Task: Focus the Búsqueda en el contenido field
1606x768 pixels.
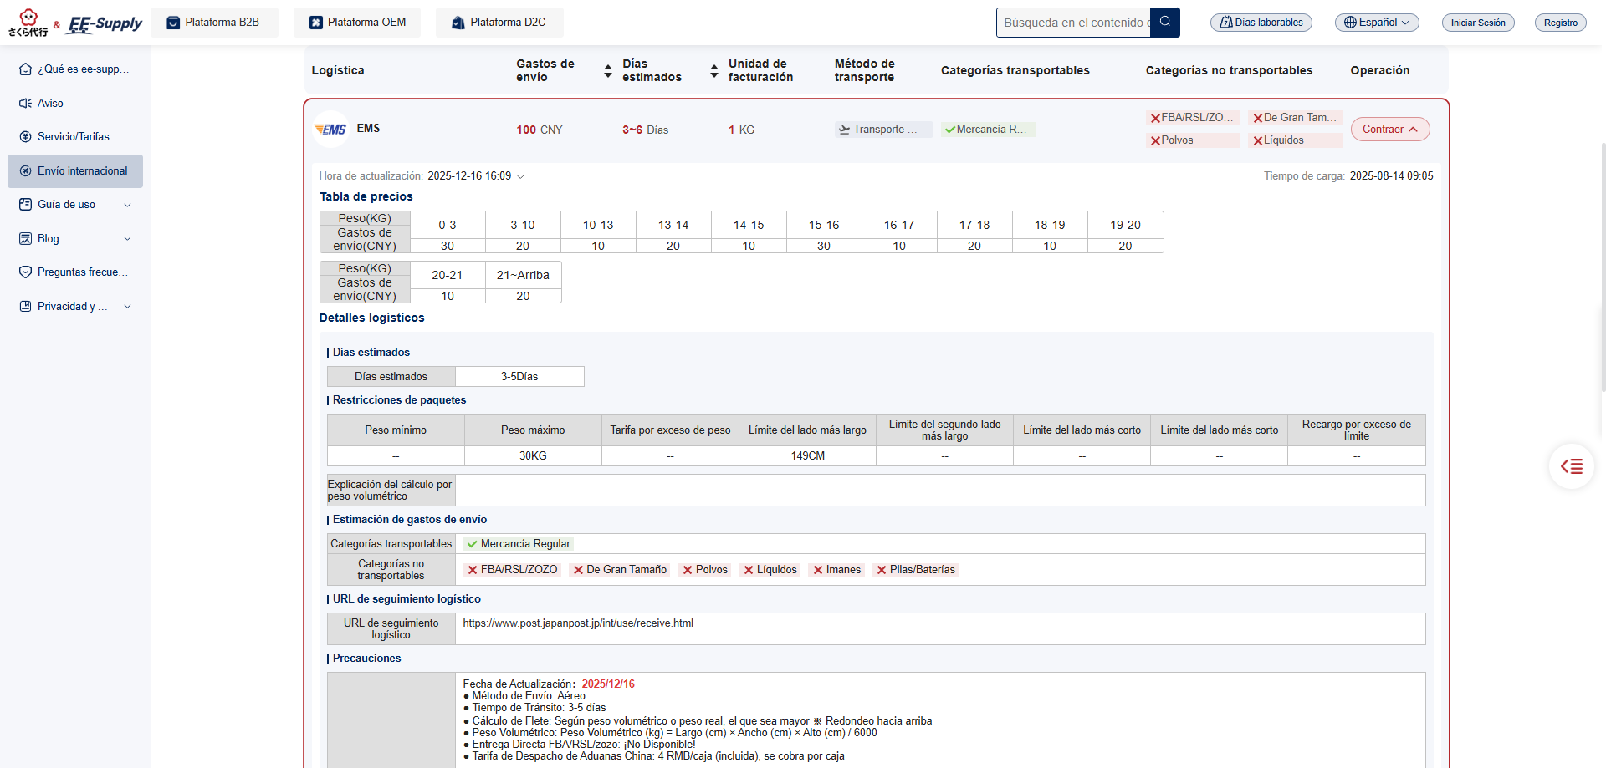Action: coord(1073,23)
